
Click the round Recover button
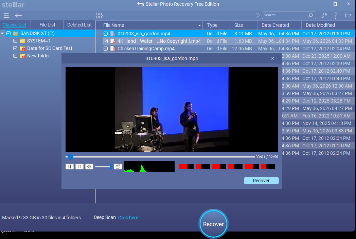pyautogui.click(x=213, y=224)
